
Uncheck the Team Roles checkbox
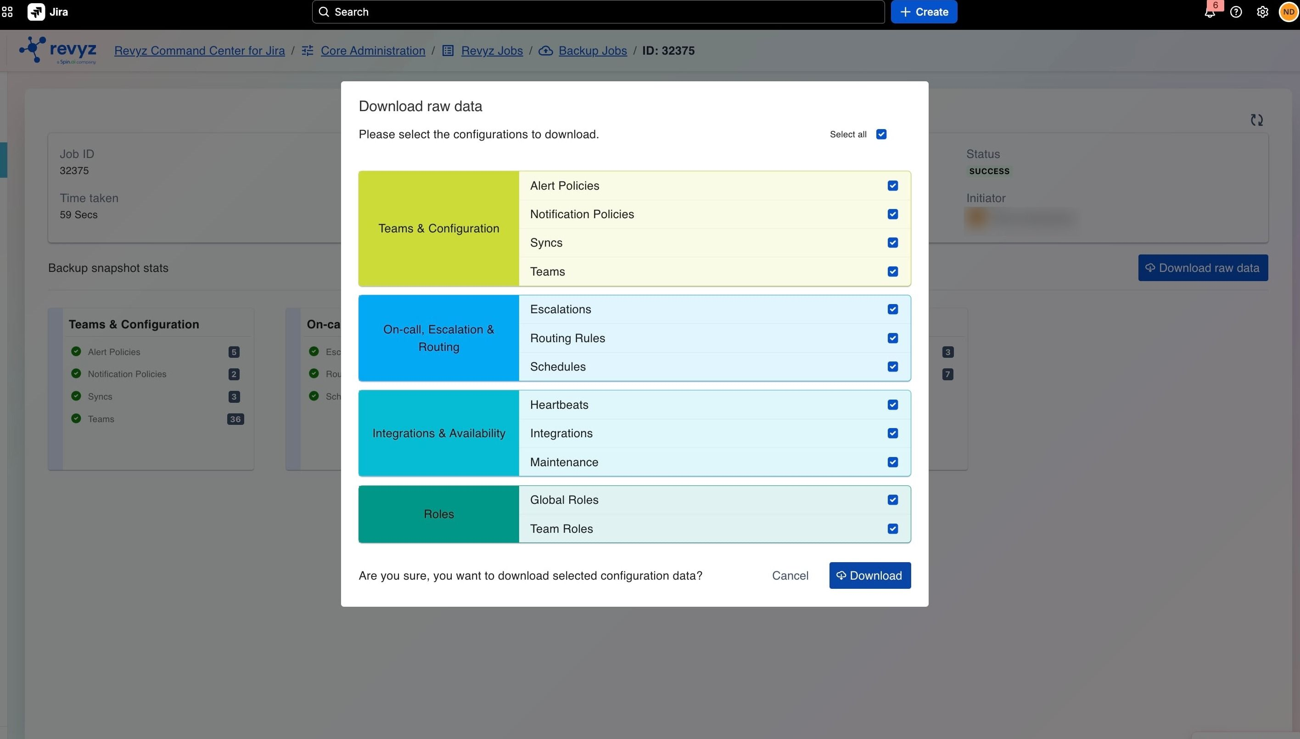point(893,529)
